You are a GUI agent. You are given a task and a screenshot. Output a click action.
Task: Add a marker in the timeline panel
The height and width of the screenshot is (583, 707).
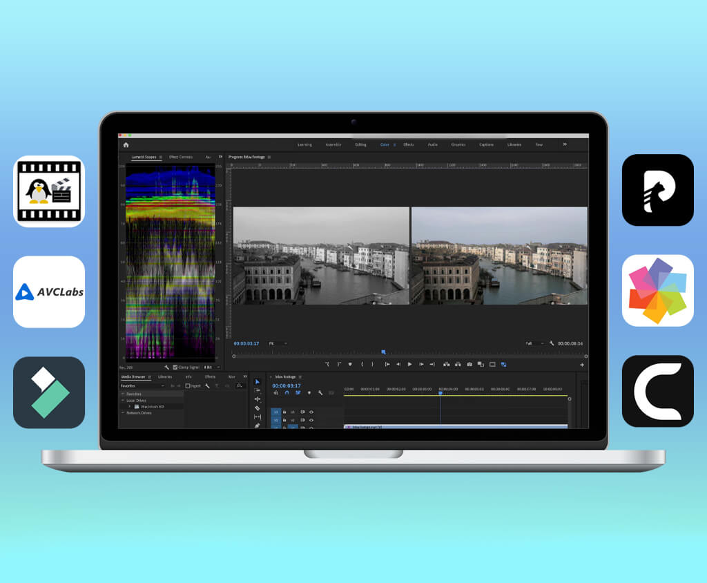pyautogui.click(x=309, y=393)
